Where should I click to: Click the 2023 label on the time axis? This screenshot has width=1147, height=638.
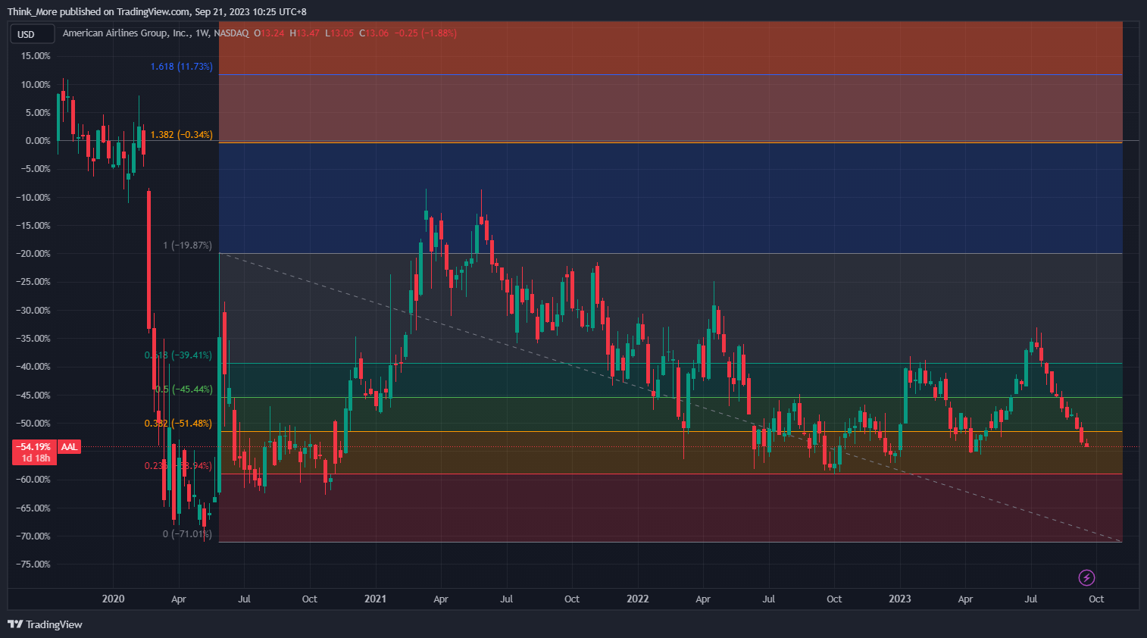click(x=900, y=599)
